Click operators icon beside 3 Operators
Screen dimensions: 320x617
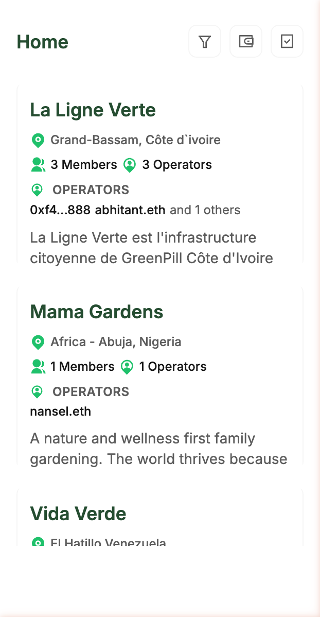(x=130, y=165)
